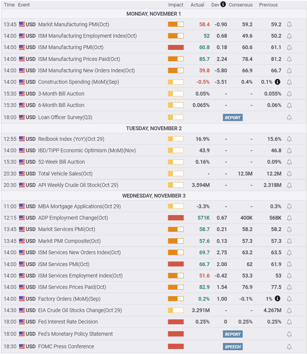Set alert for Loan Officer Survey(Q3)
Screen dimensions: 307x354
coord(289,117)
